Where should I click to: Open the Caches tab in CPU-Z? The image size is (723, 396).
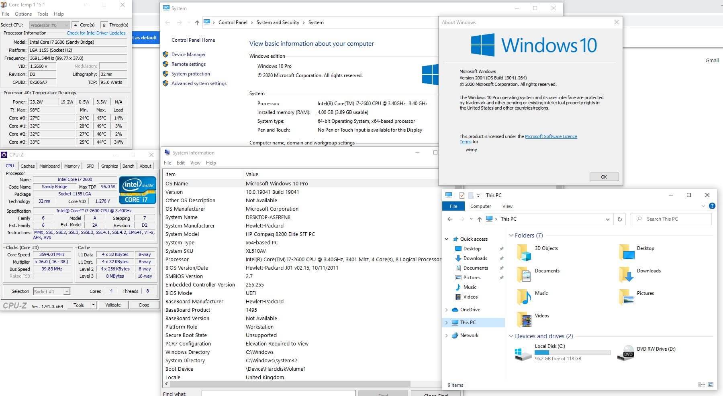(27, 166)
